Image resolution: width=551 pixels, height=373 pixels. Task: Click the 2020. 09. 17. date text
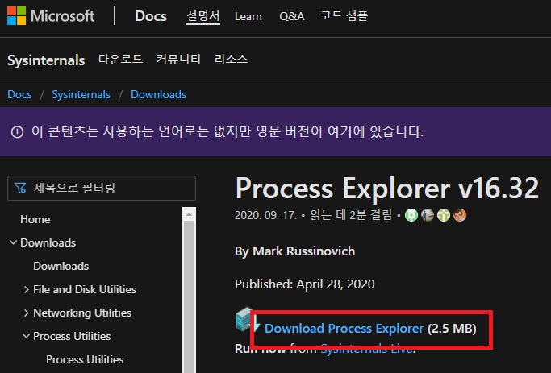pos(266,215)
